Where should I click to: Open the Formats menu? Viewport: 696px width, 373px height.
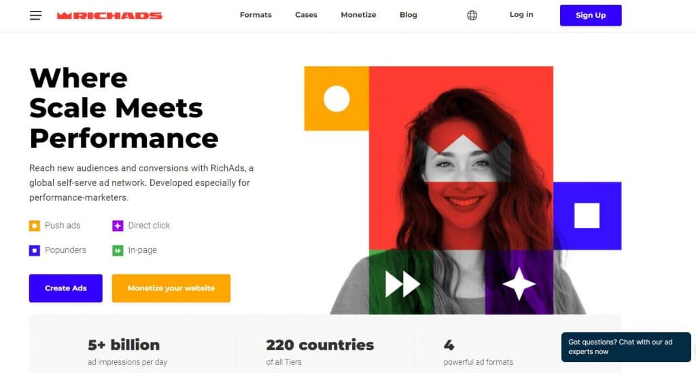click(256, 15)
